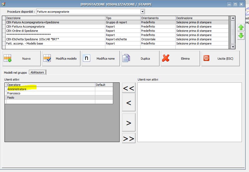The image size is (249, 172).
Task: Click Orizzontale orientation cell
Action: pyautogui.click(x=158, y=39)
